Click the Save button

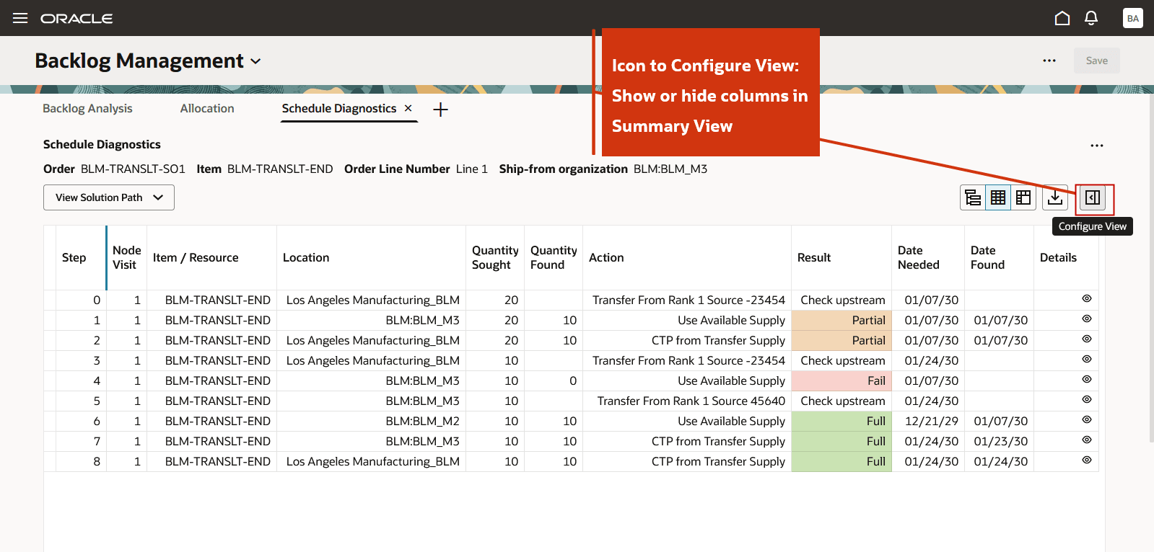tap(1097, 61)
